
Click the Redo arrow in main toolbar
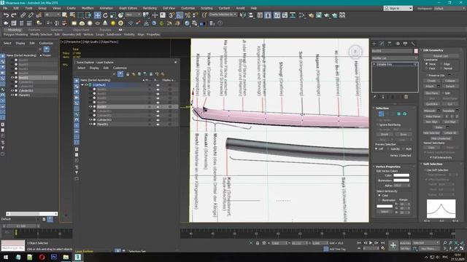pos(14,15)
